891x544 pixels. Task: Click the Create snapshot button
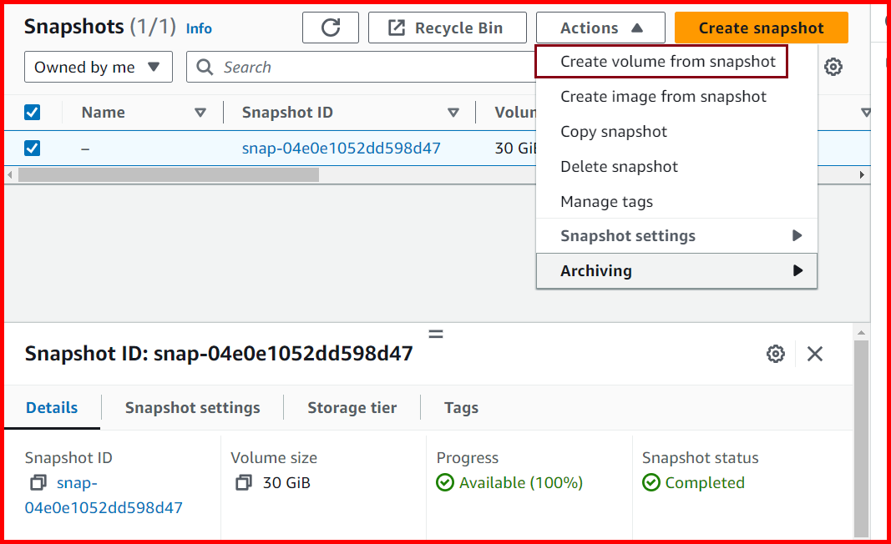761,28
